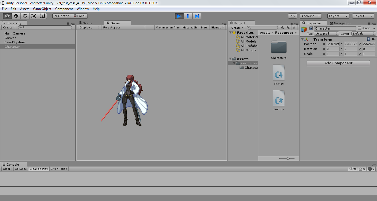Screen dimensions: 377x201
Task: Select All Scripts favorite search
Action: [246, 50]
